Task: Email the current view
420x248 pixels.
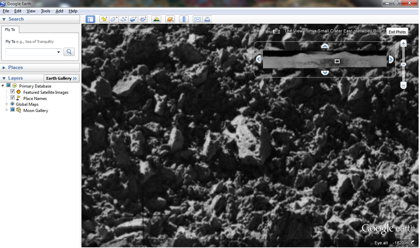Action: [x=197, y=19]
